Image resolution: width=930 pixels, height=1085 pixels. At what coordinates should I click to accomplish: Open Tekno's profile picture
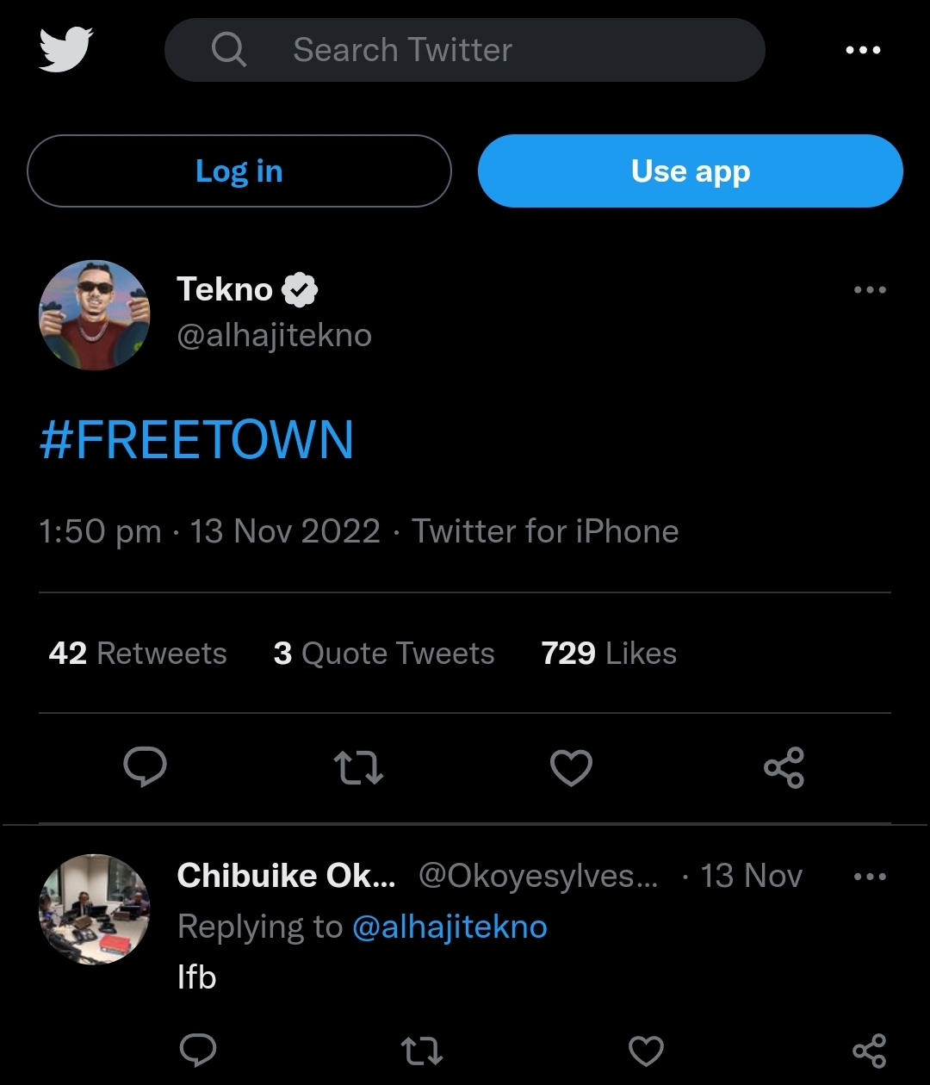click(x=95, y=315)
